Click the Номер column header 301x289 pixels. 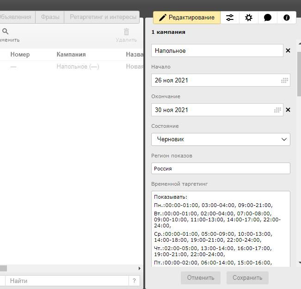(20, 54)
